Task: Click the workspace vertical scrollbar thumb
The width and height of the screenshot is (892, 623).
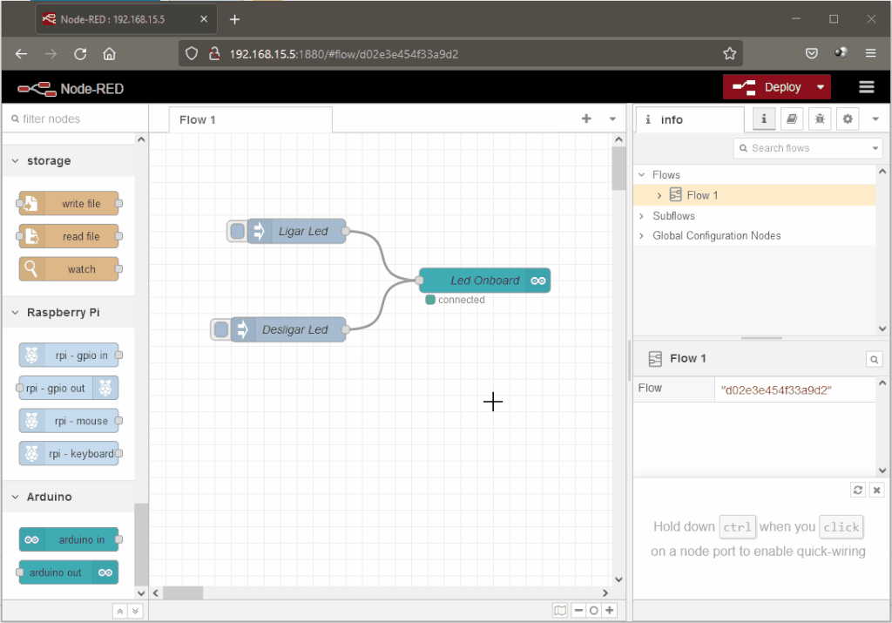Action: point(619,168)
